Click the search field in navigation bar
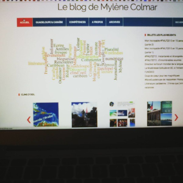183x183 pixels. tap(178, 22)
